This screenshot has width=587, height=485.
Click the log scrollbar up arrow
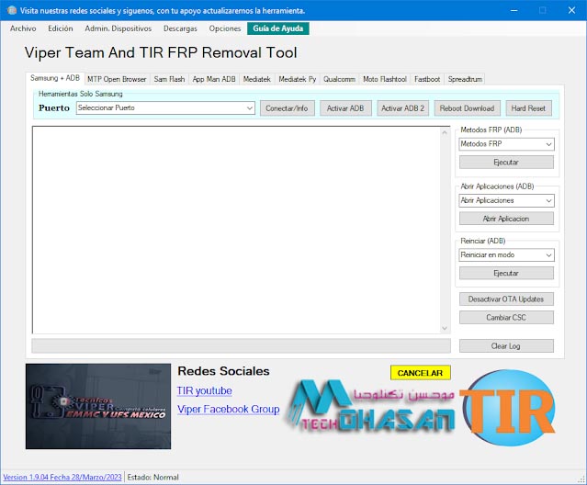pos(445,132)
